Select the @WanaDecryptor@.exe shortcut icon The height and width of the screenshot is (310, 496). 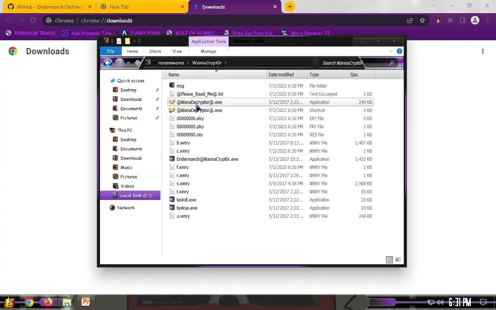[x=172, y=110]
